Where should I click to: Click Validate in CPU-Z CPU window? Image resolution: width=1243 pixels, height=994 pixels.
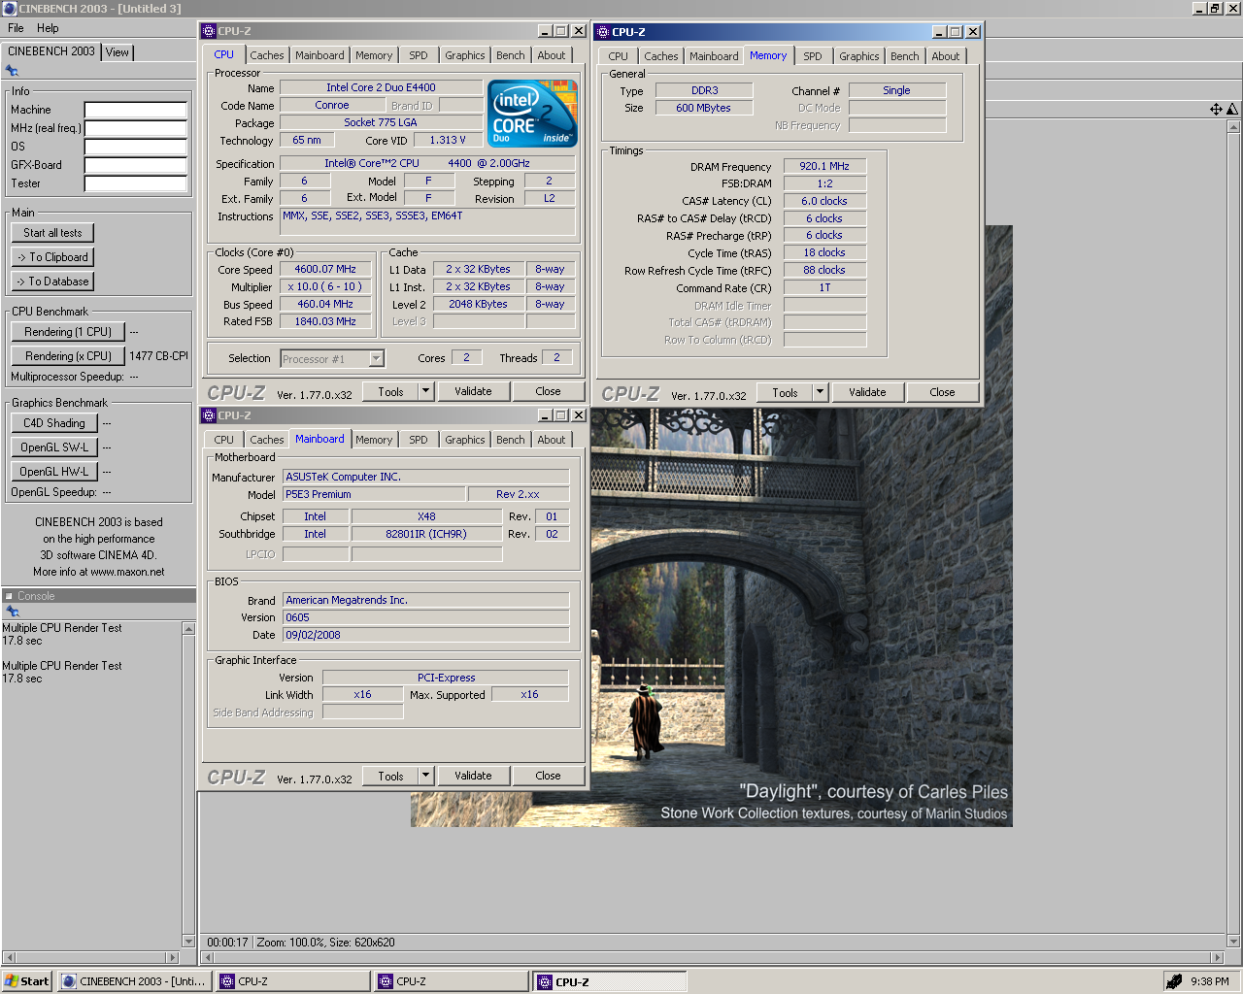pyautogui.click(x=473, y=391)
